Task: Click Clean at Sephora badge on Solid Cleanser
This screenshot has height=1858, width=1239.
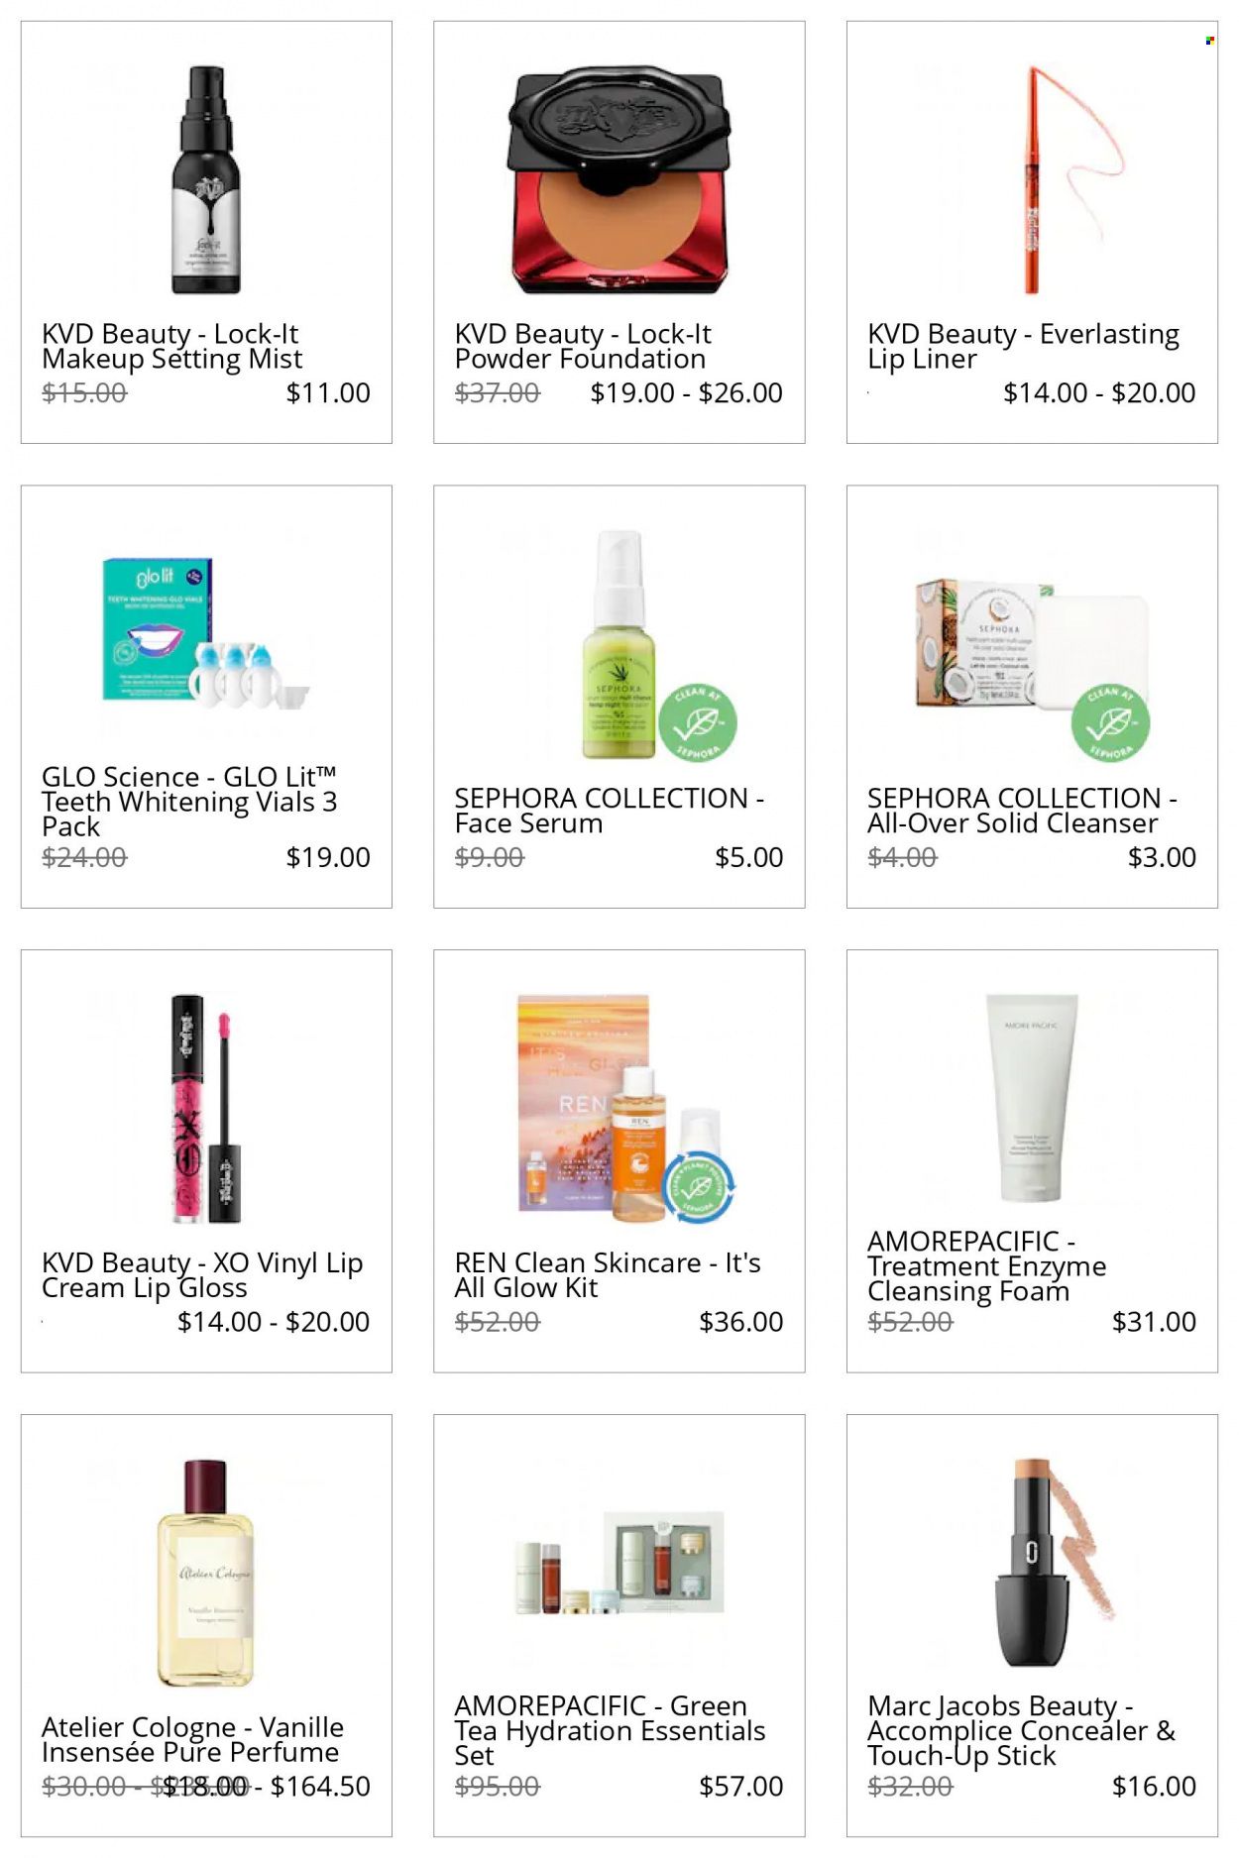Action: tap(1110, 721)
